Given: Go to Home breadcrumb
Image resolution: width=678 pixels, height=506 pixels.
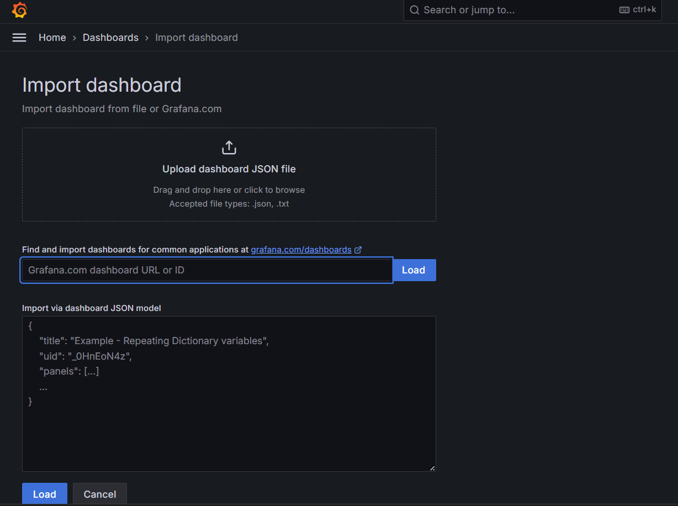Looking at the screenshot, I should tap(52, 38).
